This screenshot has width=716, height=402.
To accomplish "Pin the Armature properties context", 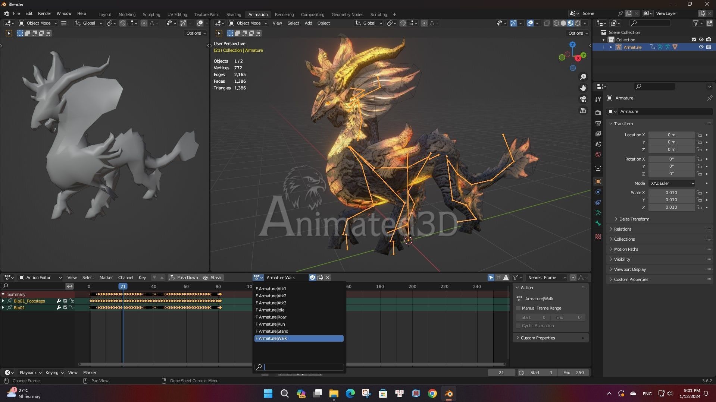I will [x=709, y=98].
